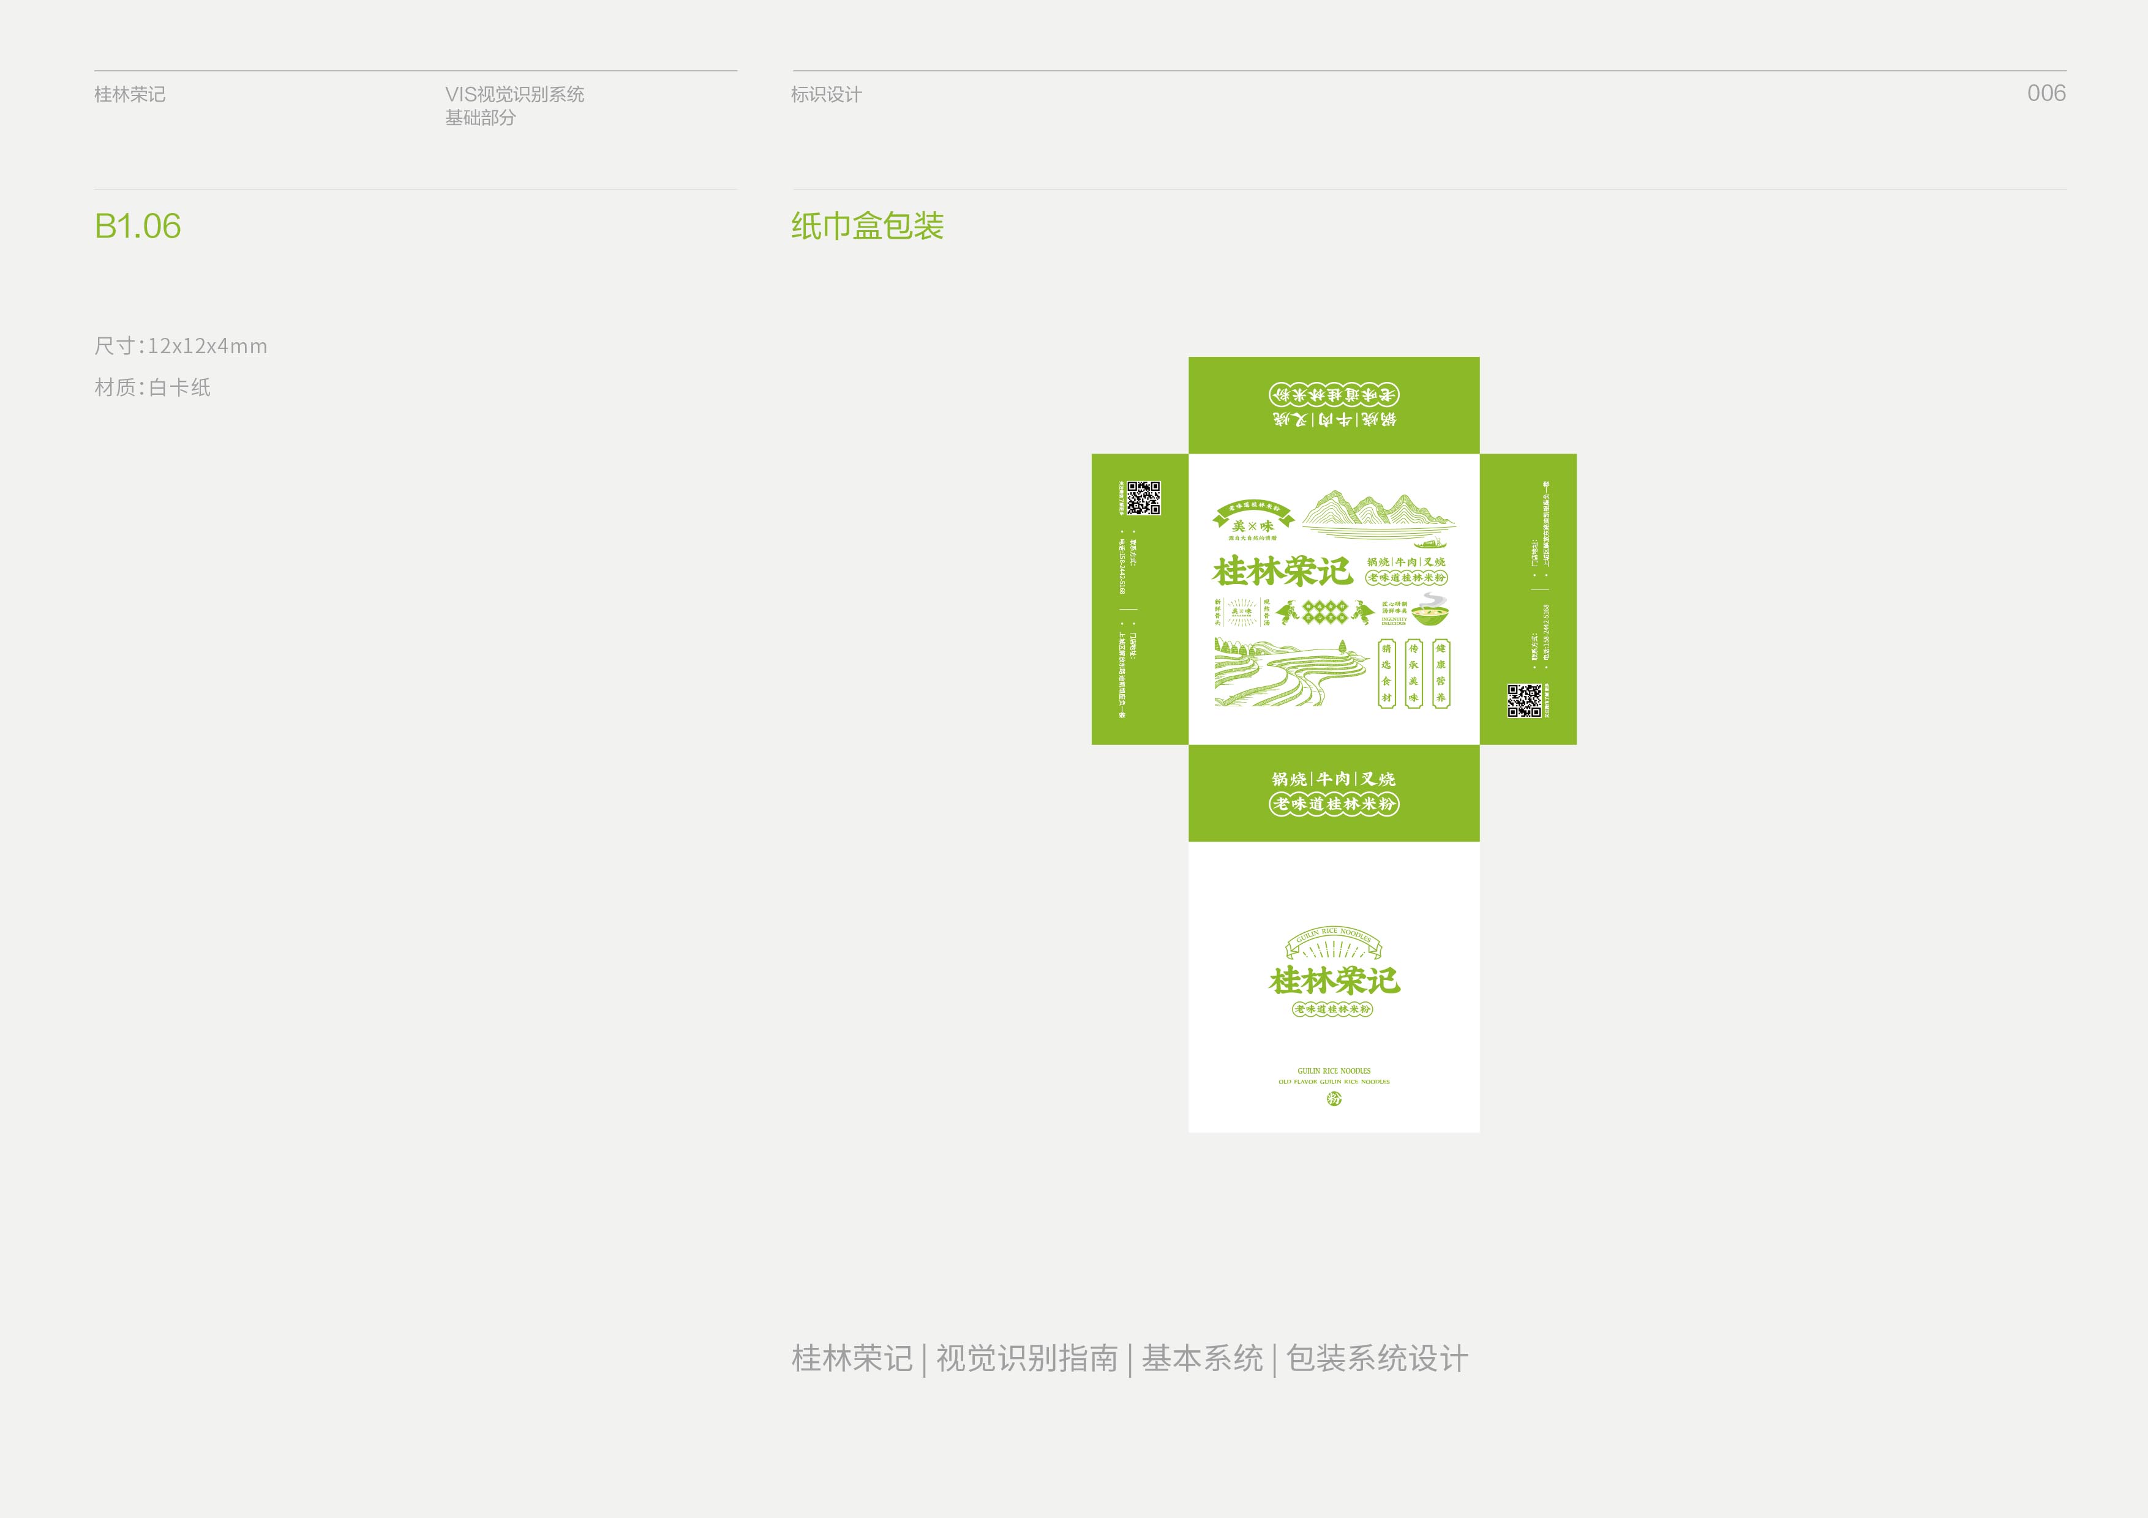Click the 精选食材 vertical label
Screen dimensions: 2148x1518
coord(1386,673)
